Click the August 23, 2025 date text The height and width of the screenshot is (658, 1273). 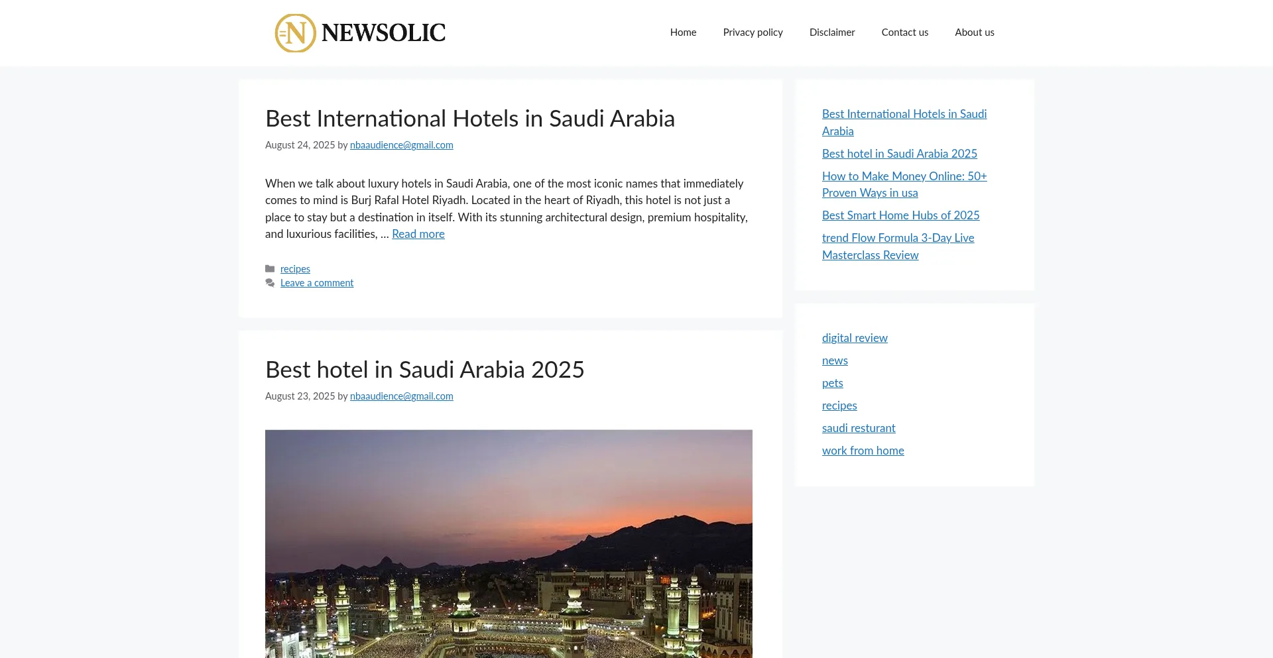[300, 396]
